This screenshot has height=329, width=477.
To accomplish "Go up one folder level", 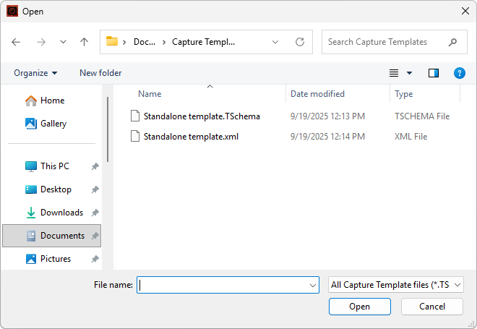I will pyautogui.click(x=85, y=42).
